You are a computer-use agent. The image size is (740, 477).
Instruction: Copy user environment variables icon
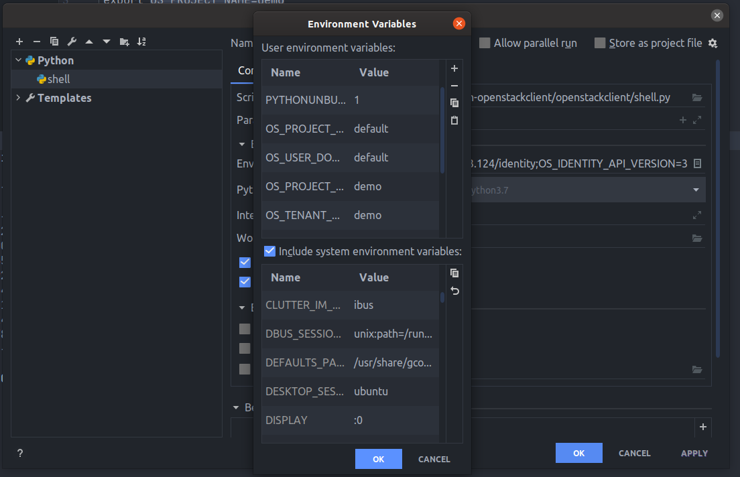click(x=454, y=103)
